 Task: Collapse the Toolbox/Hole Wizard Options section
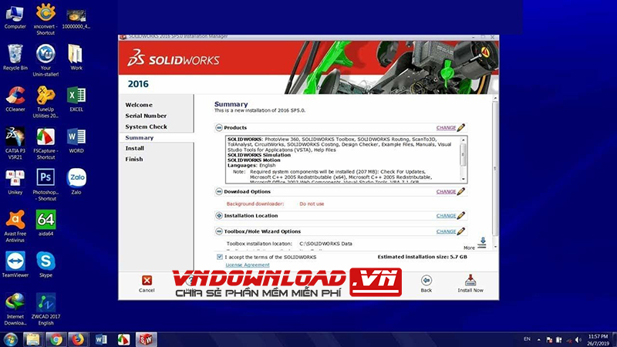[x=219, y=231]
